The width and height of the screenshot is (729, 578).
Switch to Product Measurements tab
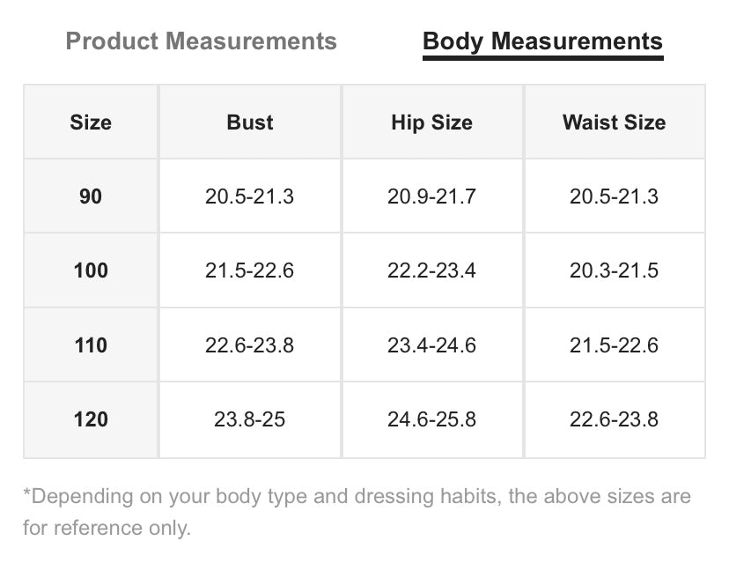point(201,41)
